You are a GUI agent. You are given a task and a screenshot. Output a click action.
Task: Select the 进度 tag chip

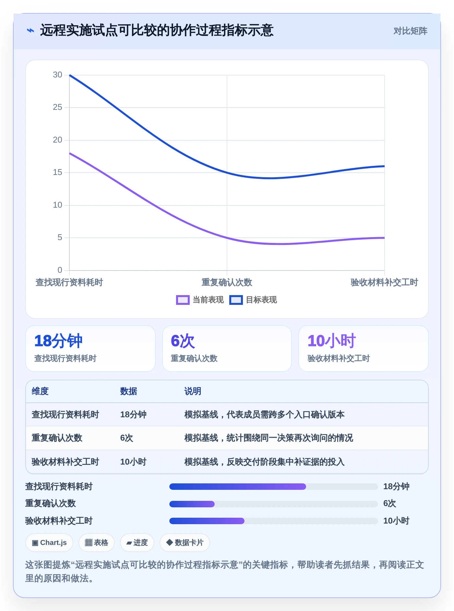point(137,543)
